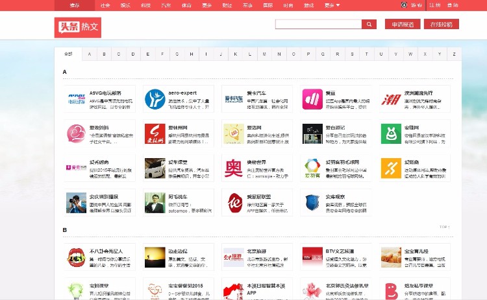This screenshot has height=300, width=487.
Task: Click the white car photo thumbnail
Action: point(155,168)
